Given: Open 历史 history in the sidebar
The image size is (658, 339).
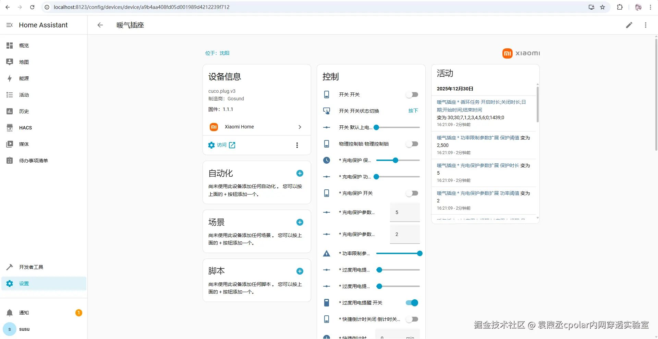Looking at the screenshot, I should [44, 111].
